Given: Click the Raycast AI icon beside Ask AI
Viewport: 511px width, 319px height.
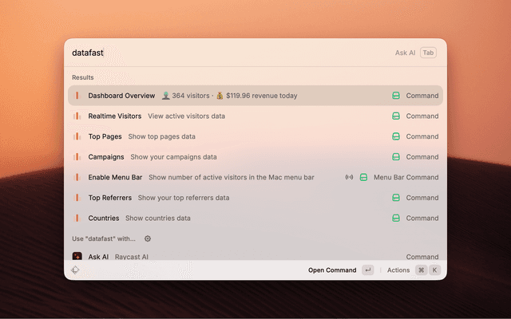Looking at the screenshot, I should (x=77, y=257).
